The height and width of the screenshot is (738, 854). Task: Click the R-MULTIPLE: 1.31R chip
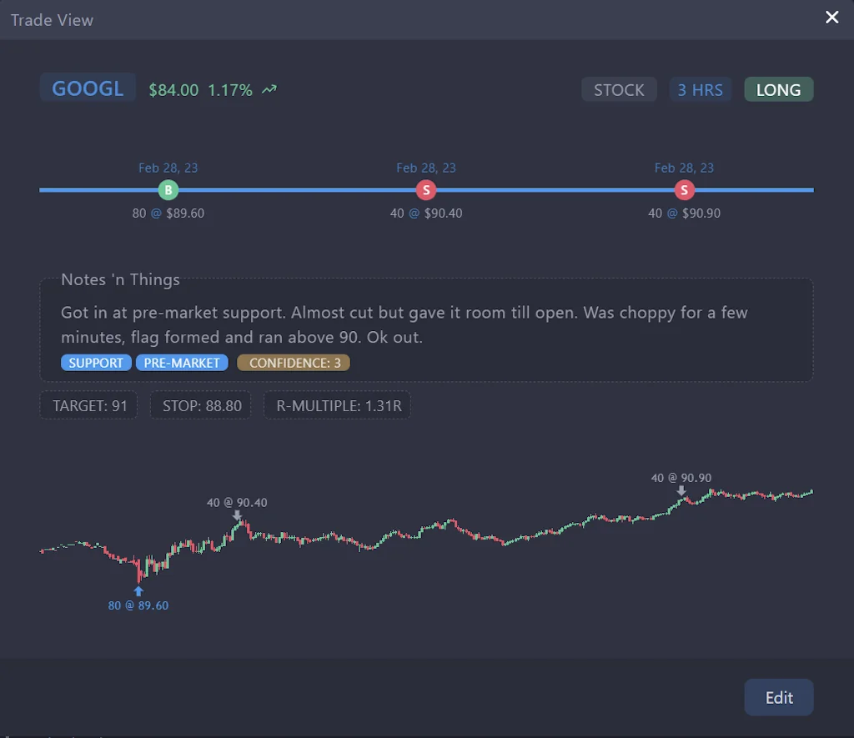click(x=336, y=404)
